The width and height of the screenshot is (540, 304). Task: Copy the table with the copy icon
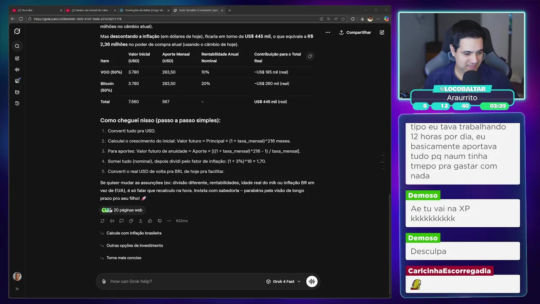tap(310, 56)
